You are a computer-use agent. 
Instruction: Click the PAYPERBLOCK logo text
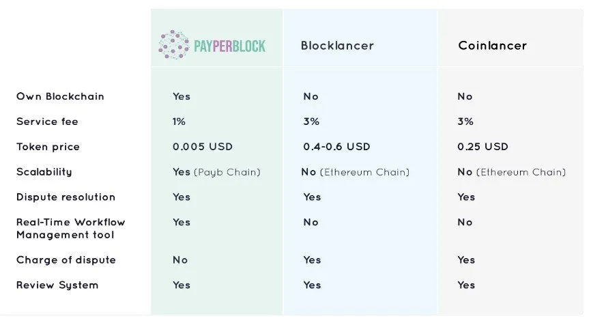click(229, 46)
